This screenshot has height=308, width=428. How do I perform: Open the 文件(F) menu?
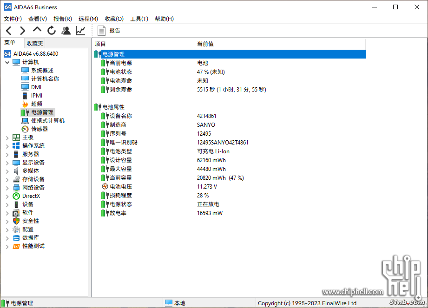coord(13,19)
